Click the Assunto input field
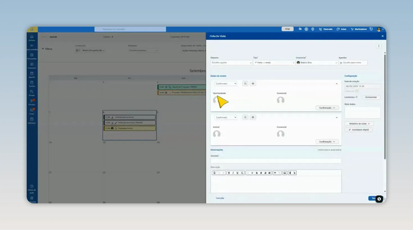 click(276, 161)
